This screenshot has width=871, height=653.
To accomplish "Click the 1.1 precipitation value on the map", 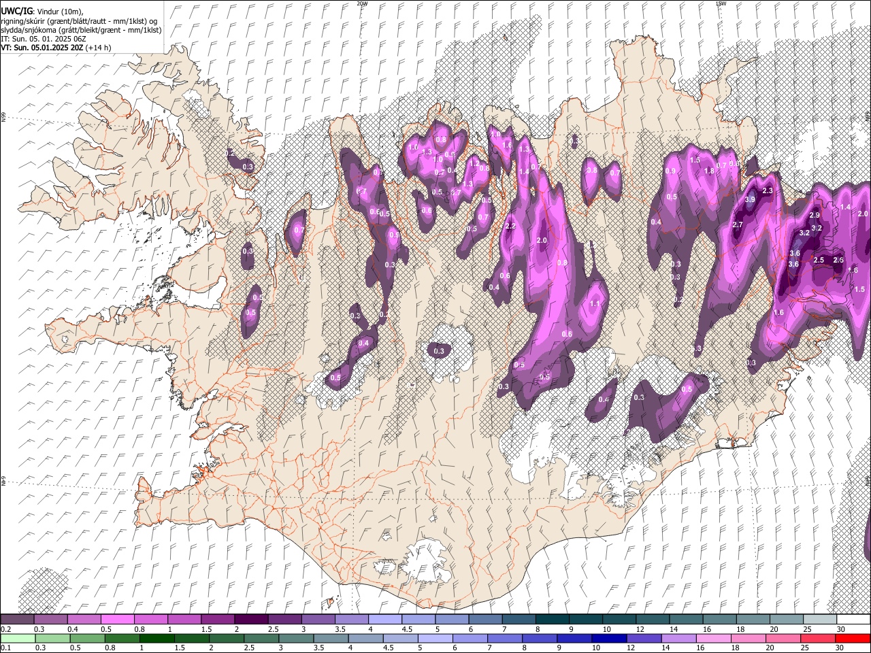I will pos(595,304).
